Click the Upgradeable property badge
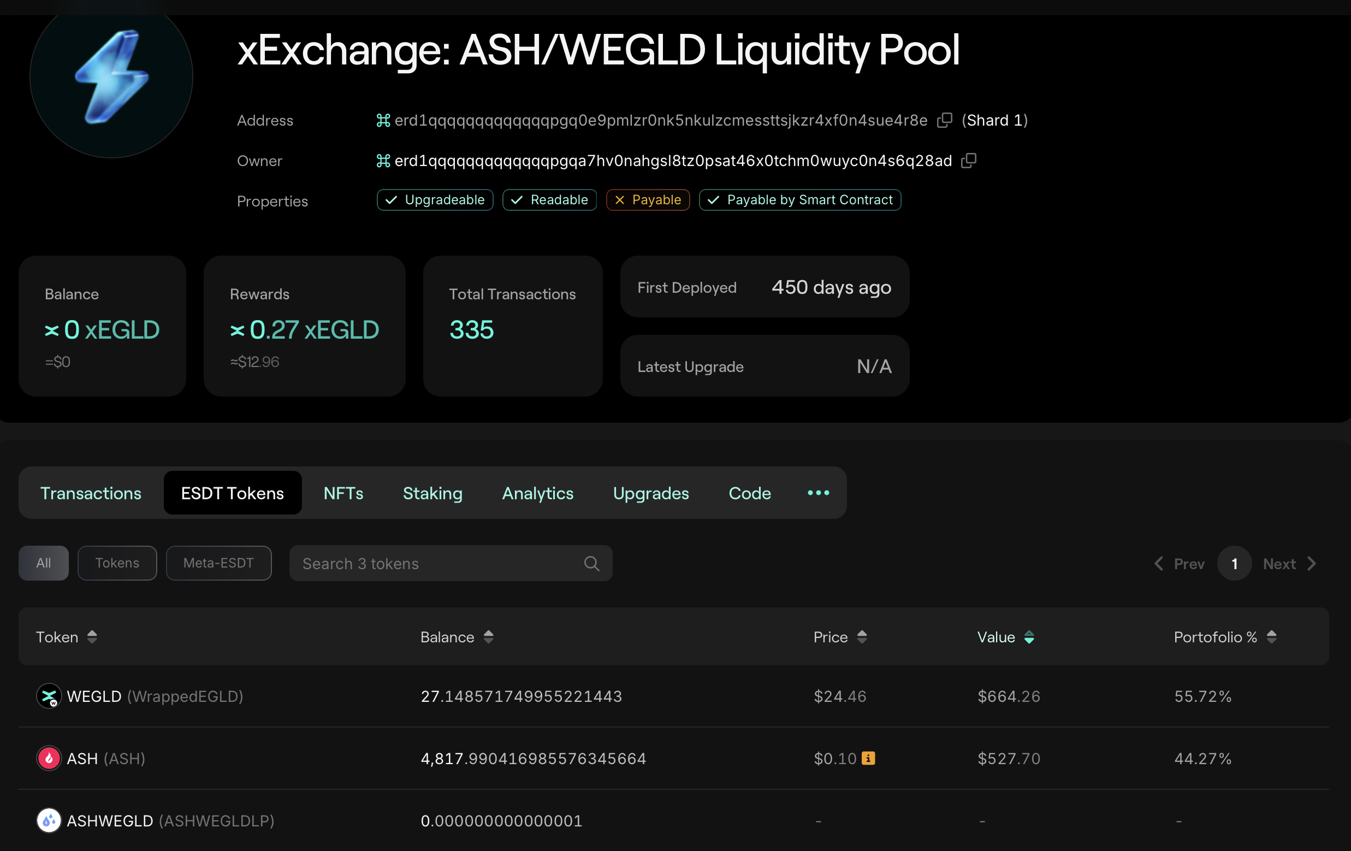Viewport: 1351px width, 851px height. pyautogui.click(x=435, y=200)
